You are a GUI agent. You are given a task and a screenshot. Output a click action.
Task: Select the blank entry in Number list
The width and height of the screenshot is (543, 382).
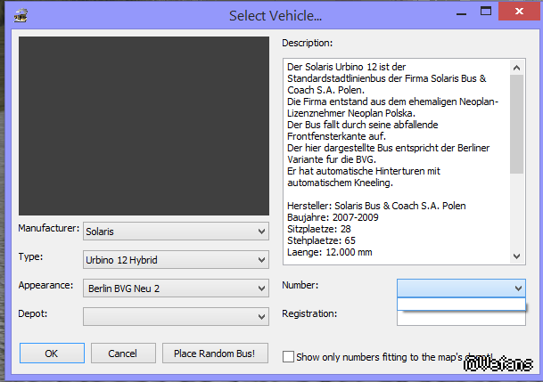460,305
